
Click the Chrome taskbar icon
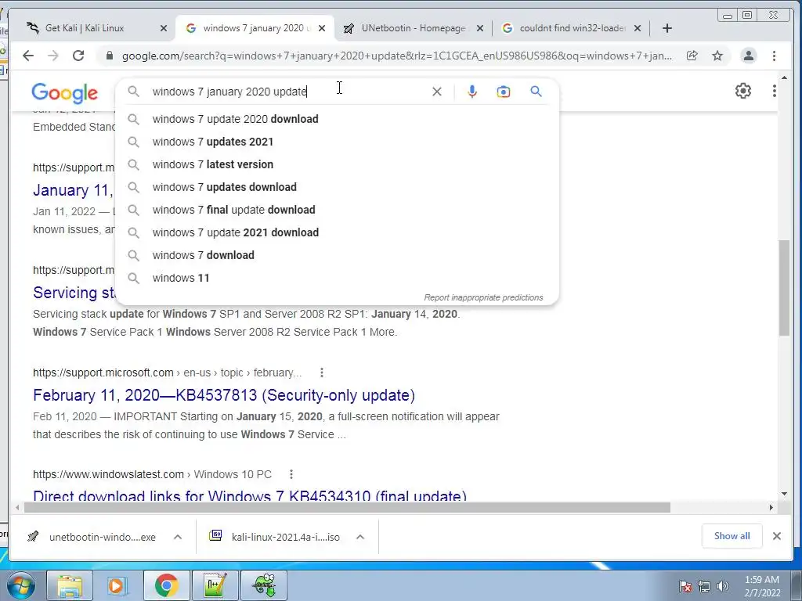pos(166,585)
